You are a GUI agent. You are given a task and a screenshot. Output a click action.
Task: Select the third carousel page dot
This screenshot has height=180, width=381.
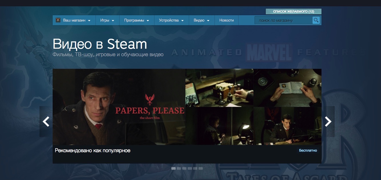[x=184, y=169]
